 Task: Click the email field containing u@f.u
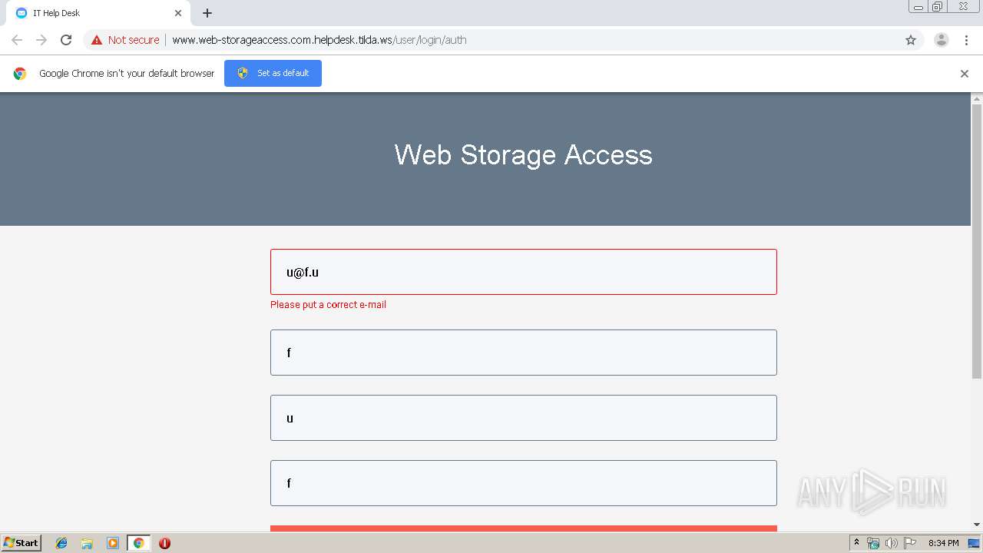pos(523,272)
